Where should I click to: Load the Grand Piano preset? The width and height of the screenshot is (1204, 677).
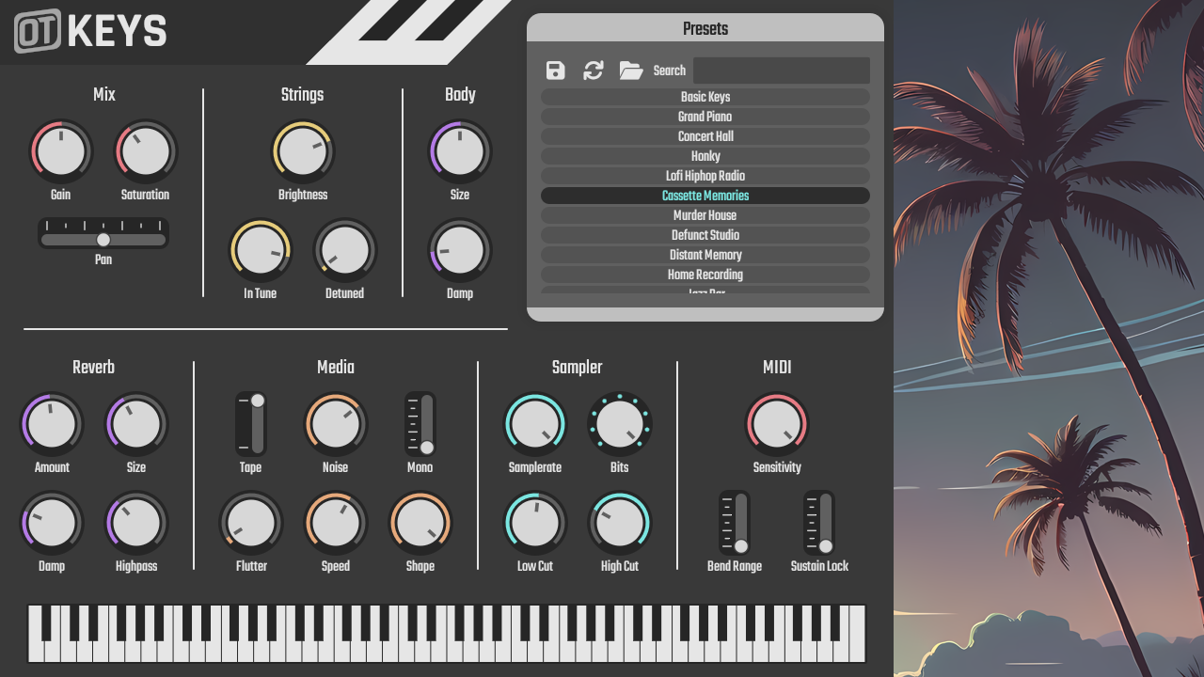(x=705, y=117)
